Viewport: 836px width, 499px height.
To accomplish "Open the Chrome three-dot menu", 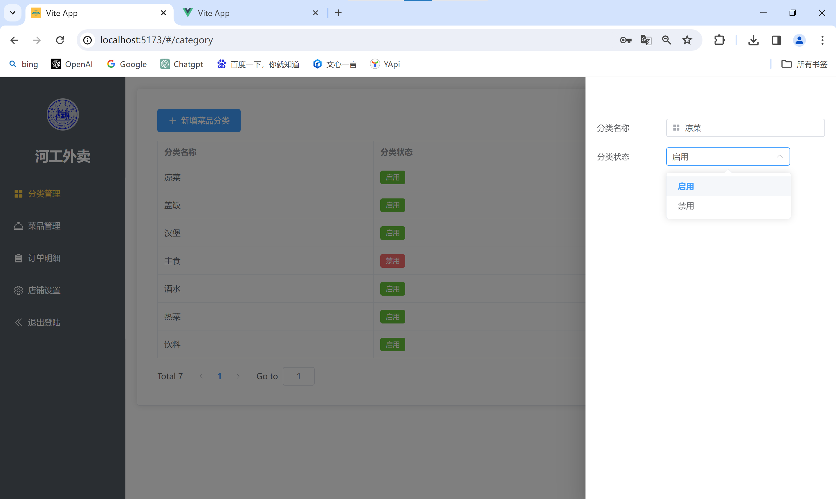I will point(822,40).
